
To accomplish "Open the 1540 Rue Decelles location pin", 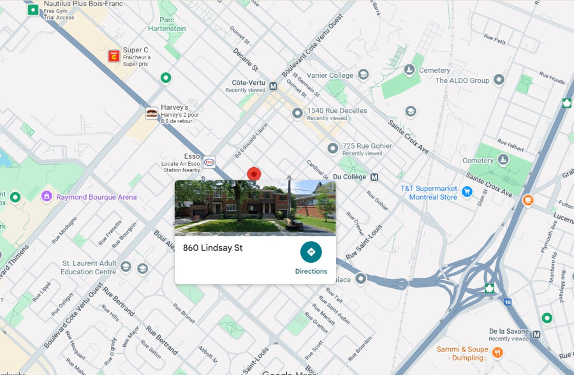I will pos(297,113).
